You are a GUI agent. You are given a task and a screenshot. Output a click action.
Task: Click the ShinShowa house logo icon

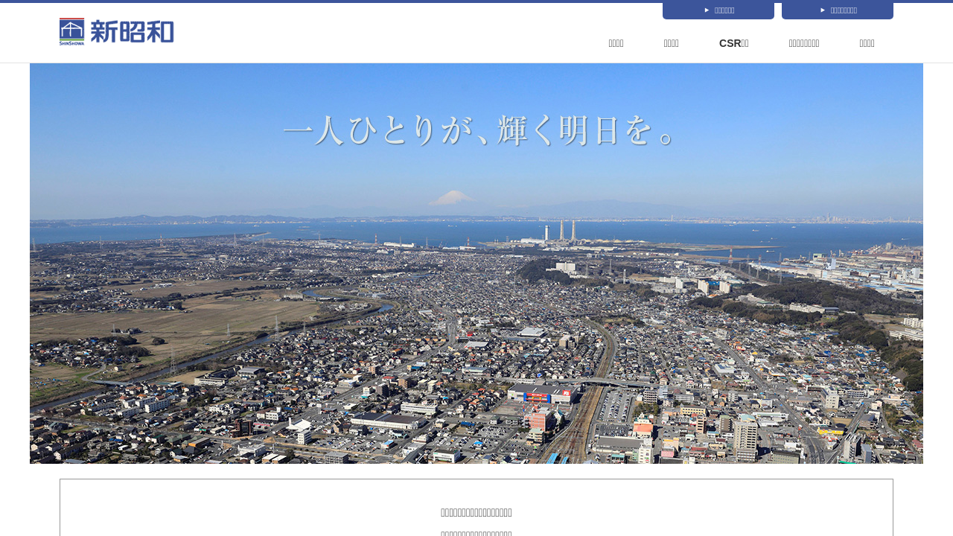pos(71,31)
